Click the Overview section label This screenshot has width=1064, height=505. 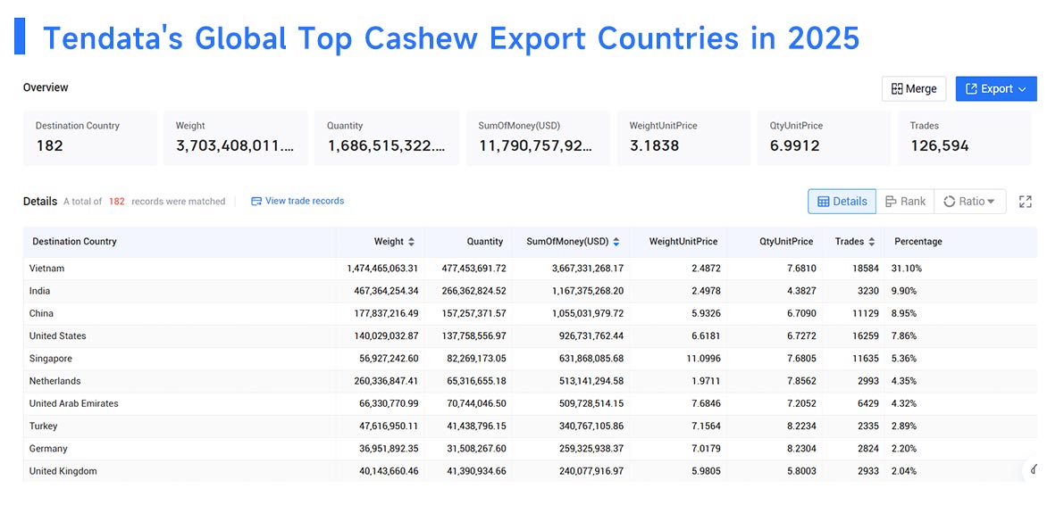point(46,87)
